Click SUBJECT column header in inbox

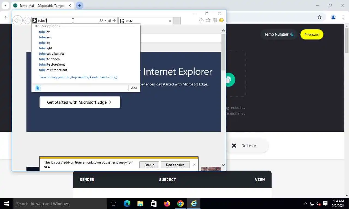167,180
